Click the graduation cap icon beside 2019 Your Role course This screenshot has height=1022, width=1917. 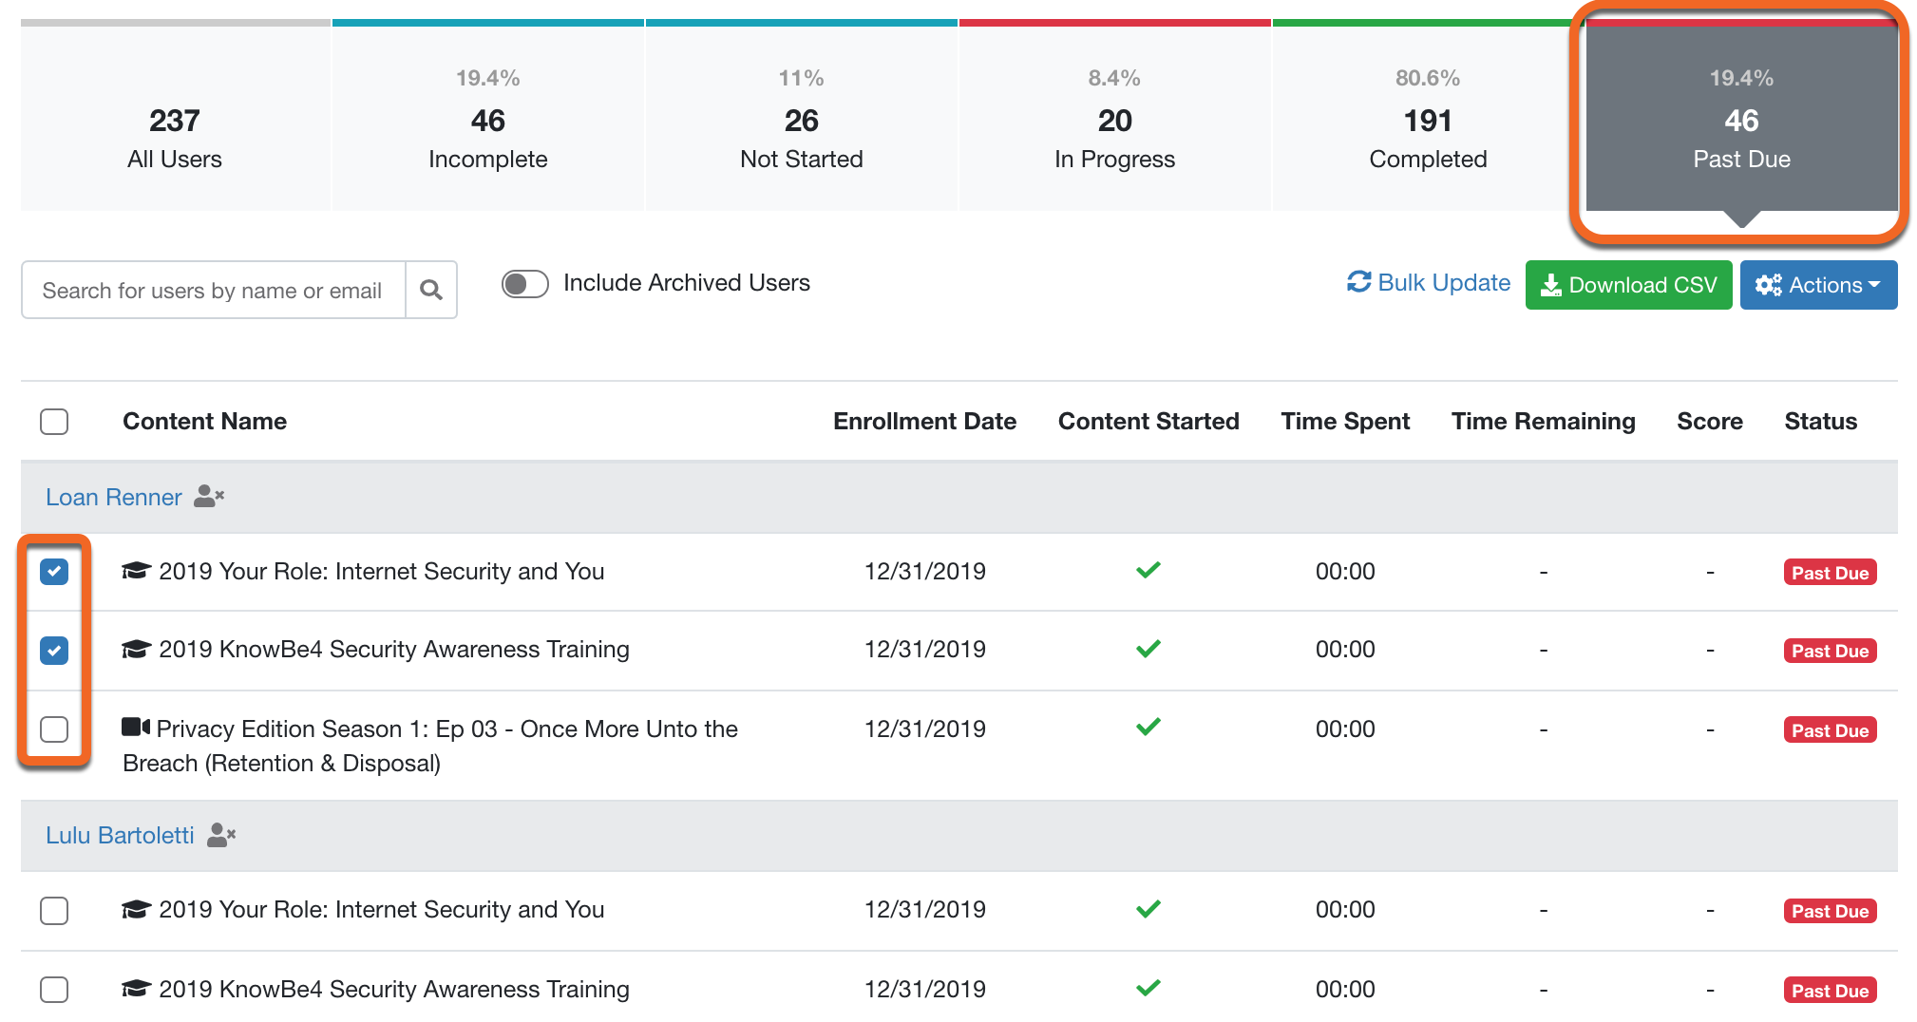pos(136,569)
